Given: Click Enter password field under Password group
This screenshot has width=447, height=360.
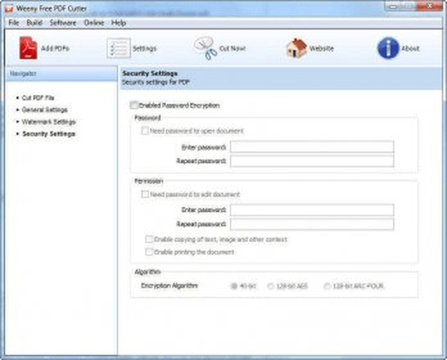Looking at the screenshot, I should [312, 147].
